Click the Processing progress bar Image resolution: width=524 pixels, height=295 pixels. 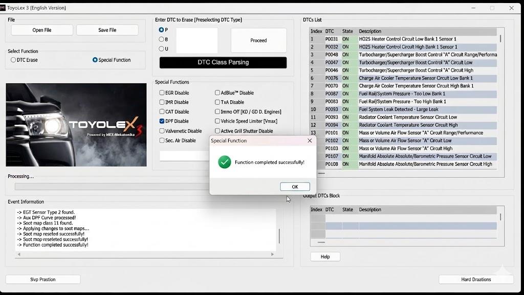pos(112,187)
